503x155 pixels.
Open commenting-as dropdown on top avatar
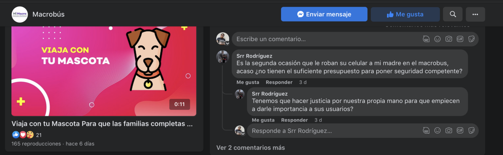(x=227, y=44)
